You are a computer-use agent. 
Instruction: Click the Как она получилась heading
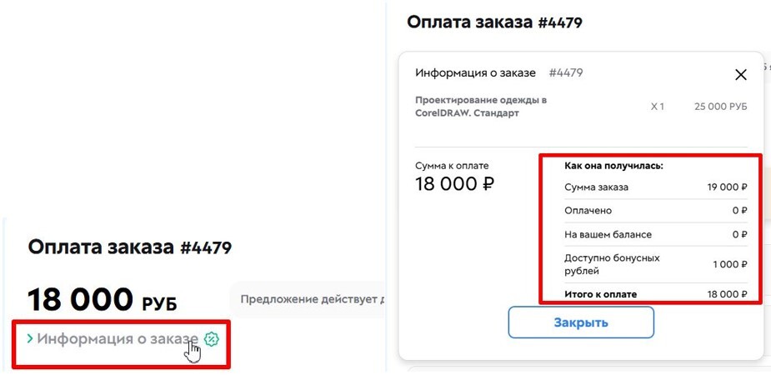click(x=613, y=166)
